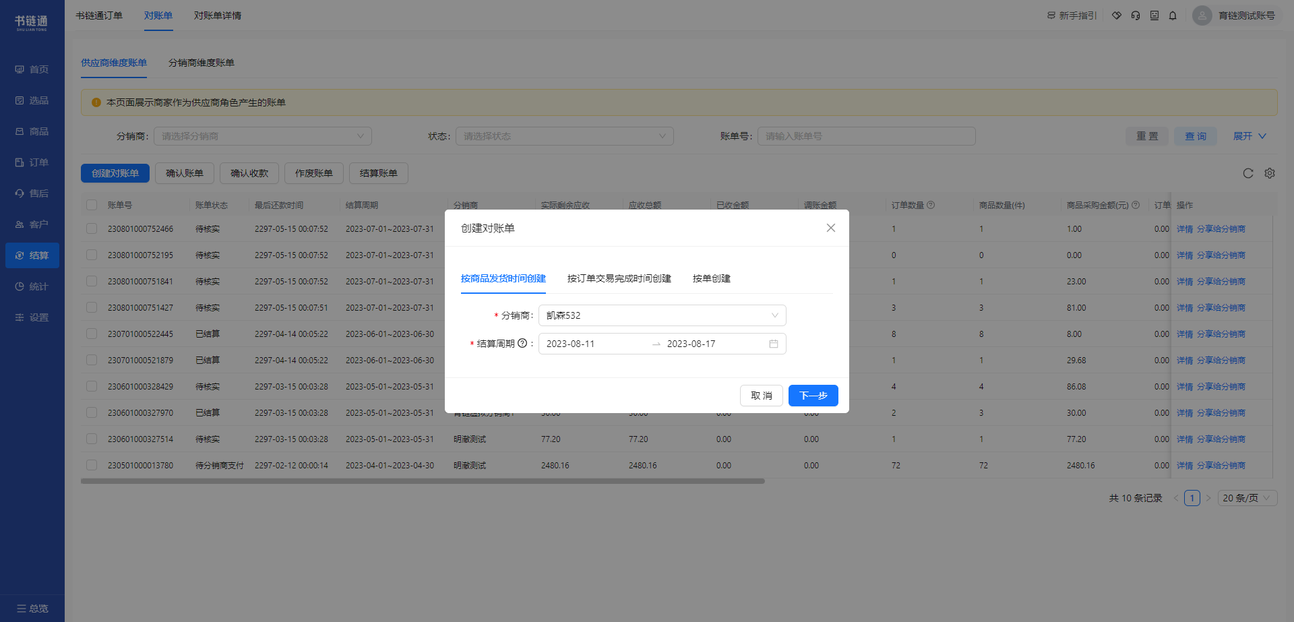Screen dimensions: 1294x622
Task: Open the notifications bell
Action: (x=1173, y=15)
